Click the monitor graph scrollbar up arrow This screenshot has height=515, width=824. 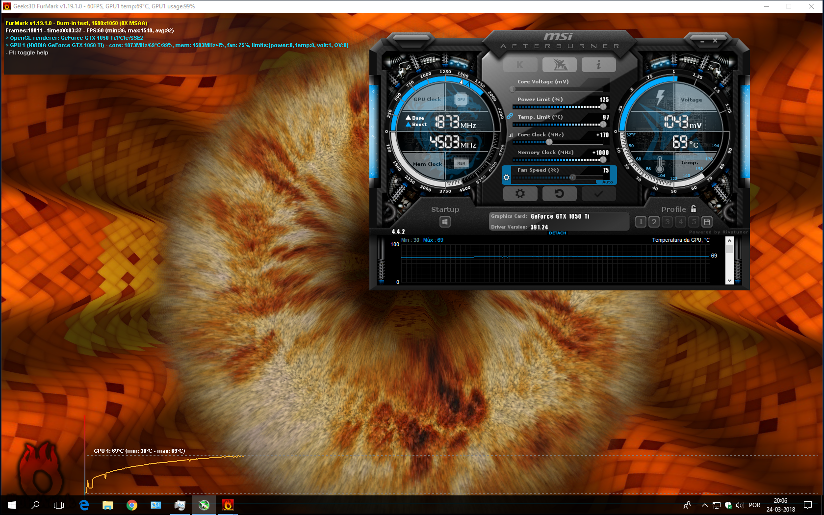[729, 241]
